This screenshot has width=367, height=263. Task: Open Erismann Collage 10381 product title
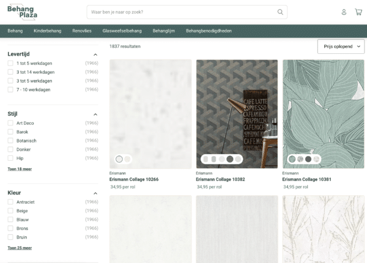307,179
